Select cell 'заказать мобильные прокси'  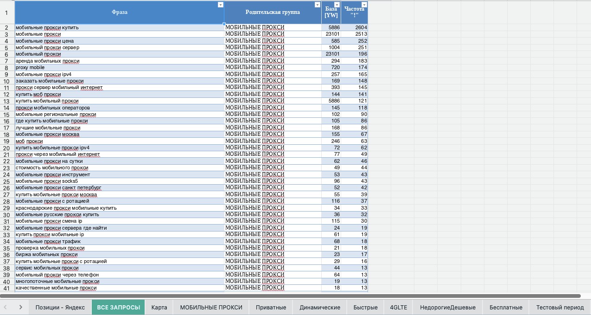(120, 81)
